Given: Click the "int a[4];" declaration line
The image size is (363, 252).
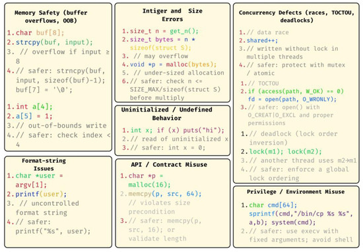Looking at the screenshot, I should tap(34, 107).
